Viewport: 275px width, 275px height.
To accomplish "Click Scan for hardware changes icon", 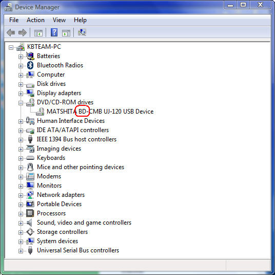I will point(82,32).
